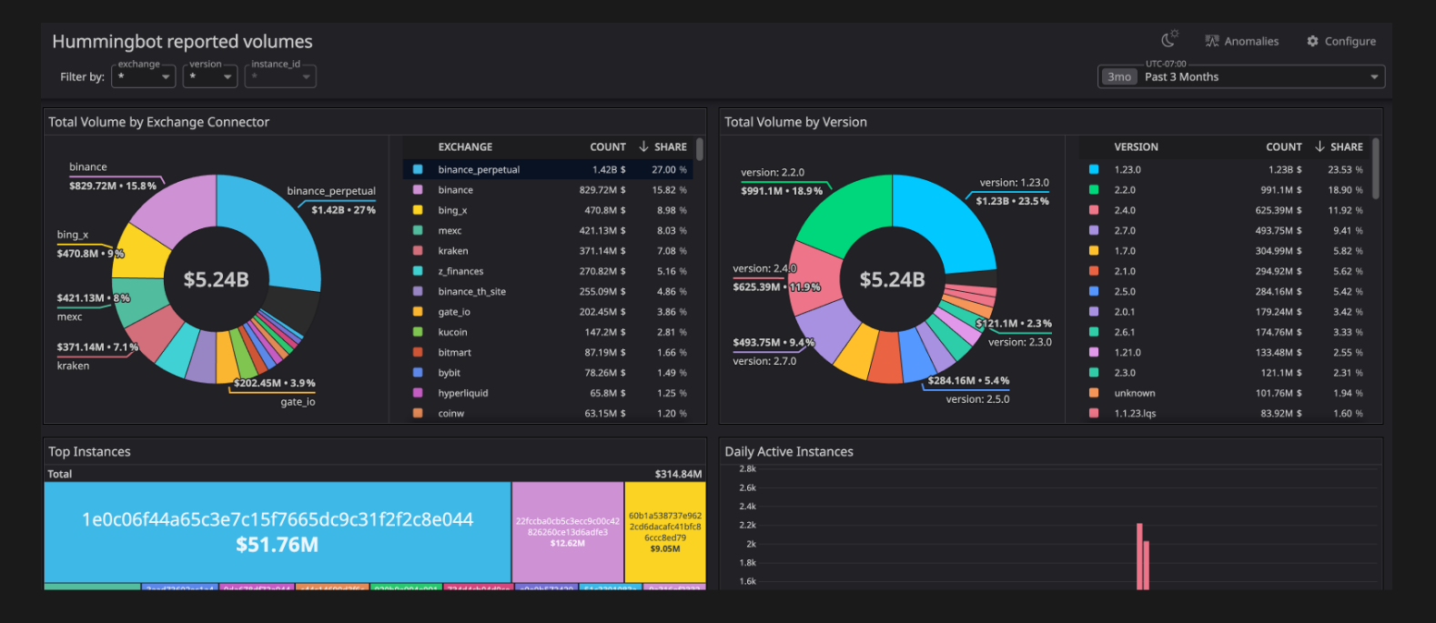Screen dimensions: 1436x623
Task: Sort the exchange table by COUNT column
Action: point(607,146)
